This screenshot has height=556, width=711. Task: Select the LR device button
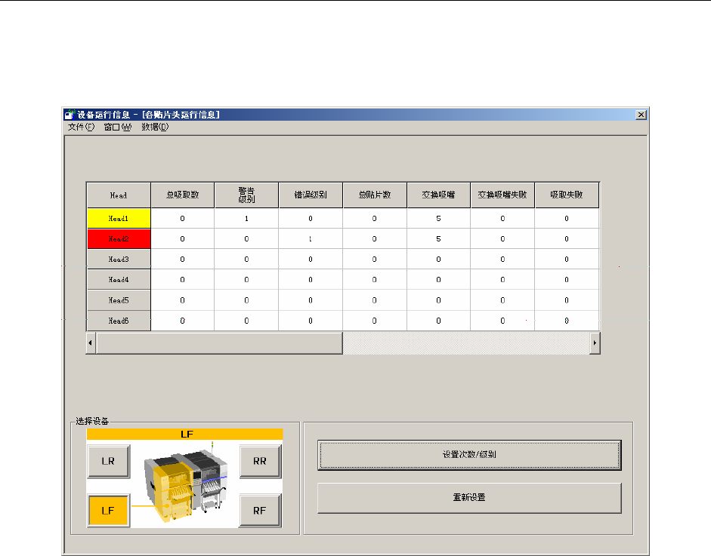click(108, 462)
